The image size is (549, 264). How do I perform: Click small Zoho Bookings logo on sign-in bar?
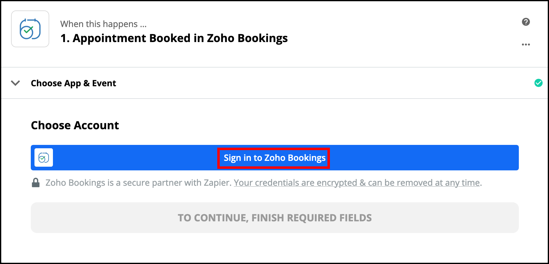click(x=44, y=157)
